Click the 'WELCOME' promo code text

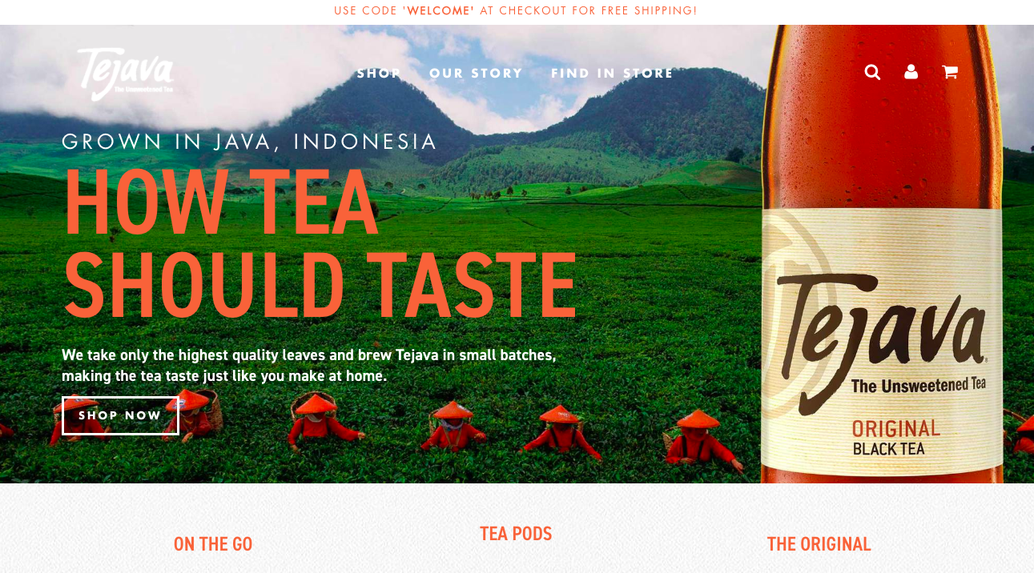(439, 11)
